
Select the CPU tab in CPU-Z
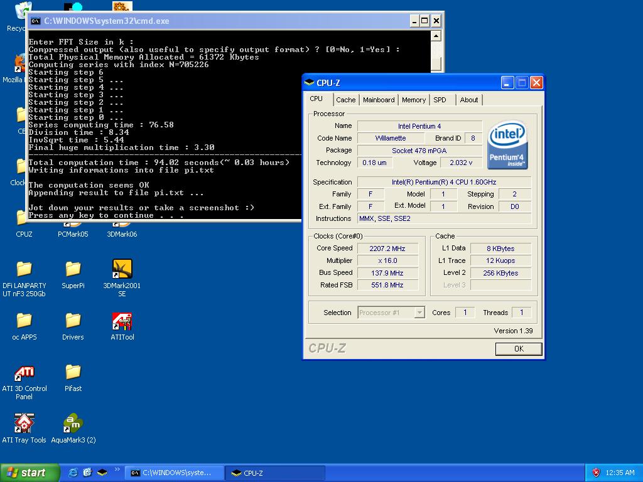pyautogui.click(x=316, y=99)
